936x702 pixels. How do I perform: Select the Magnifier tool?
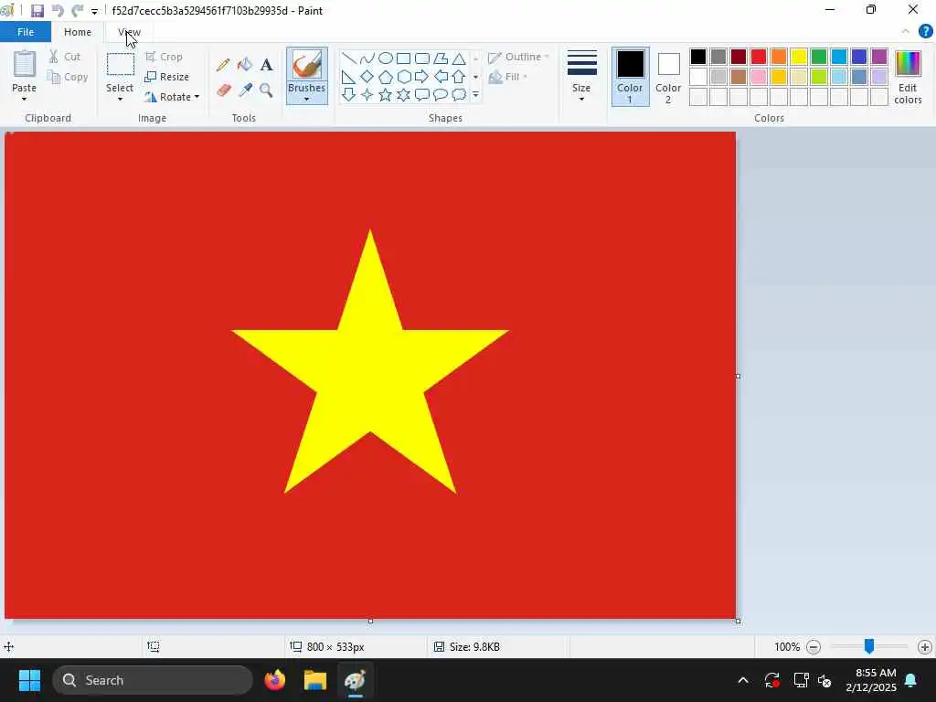[x=266, y=90]
